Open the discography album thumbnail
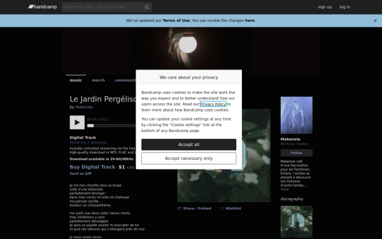The width and height of the screenshot is (382, 239). [296, 222]
